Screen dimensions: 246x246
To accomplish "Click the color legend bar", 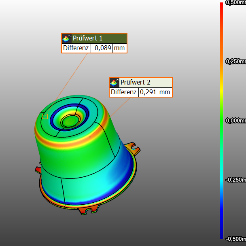I will (222, 121).
